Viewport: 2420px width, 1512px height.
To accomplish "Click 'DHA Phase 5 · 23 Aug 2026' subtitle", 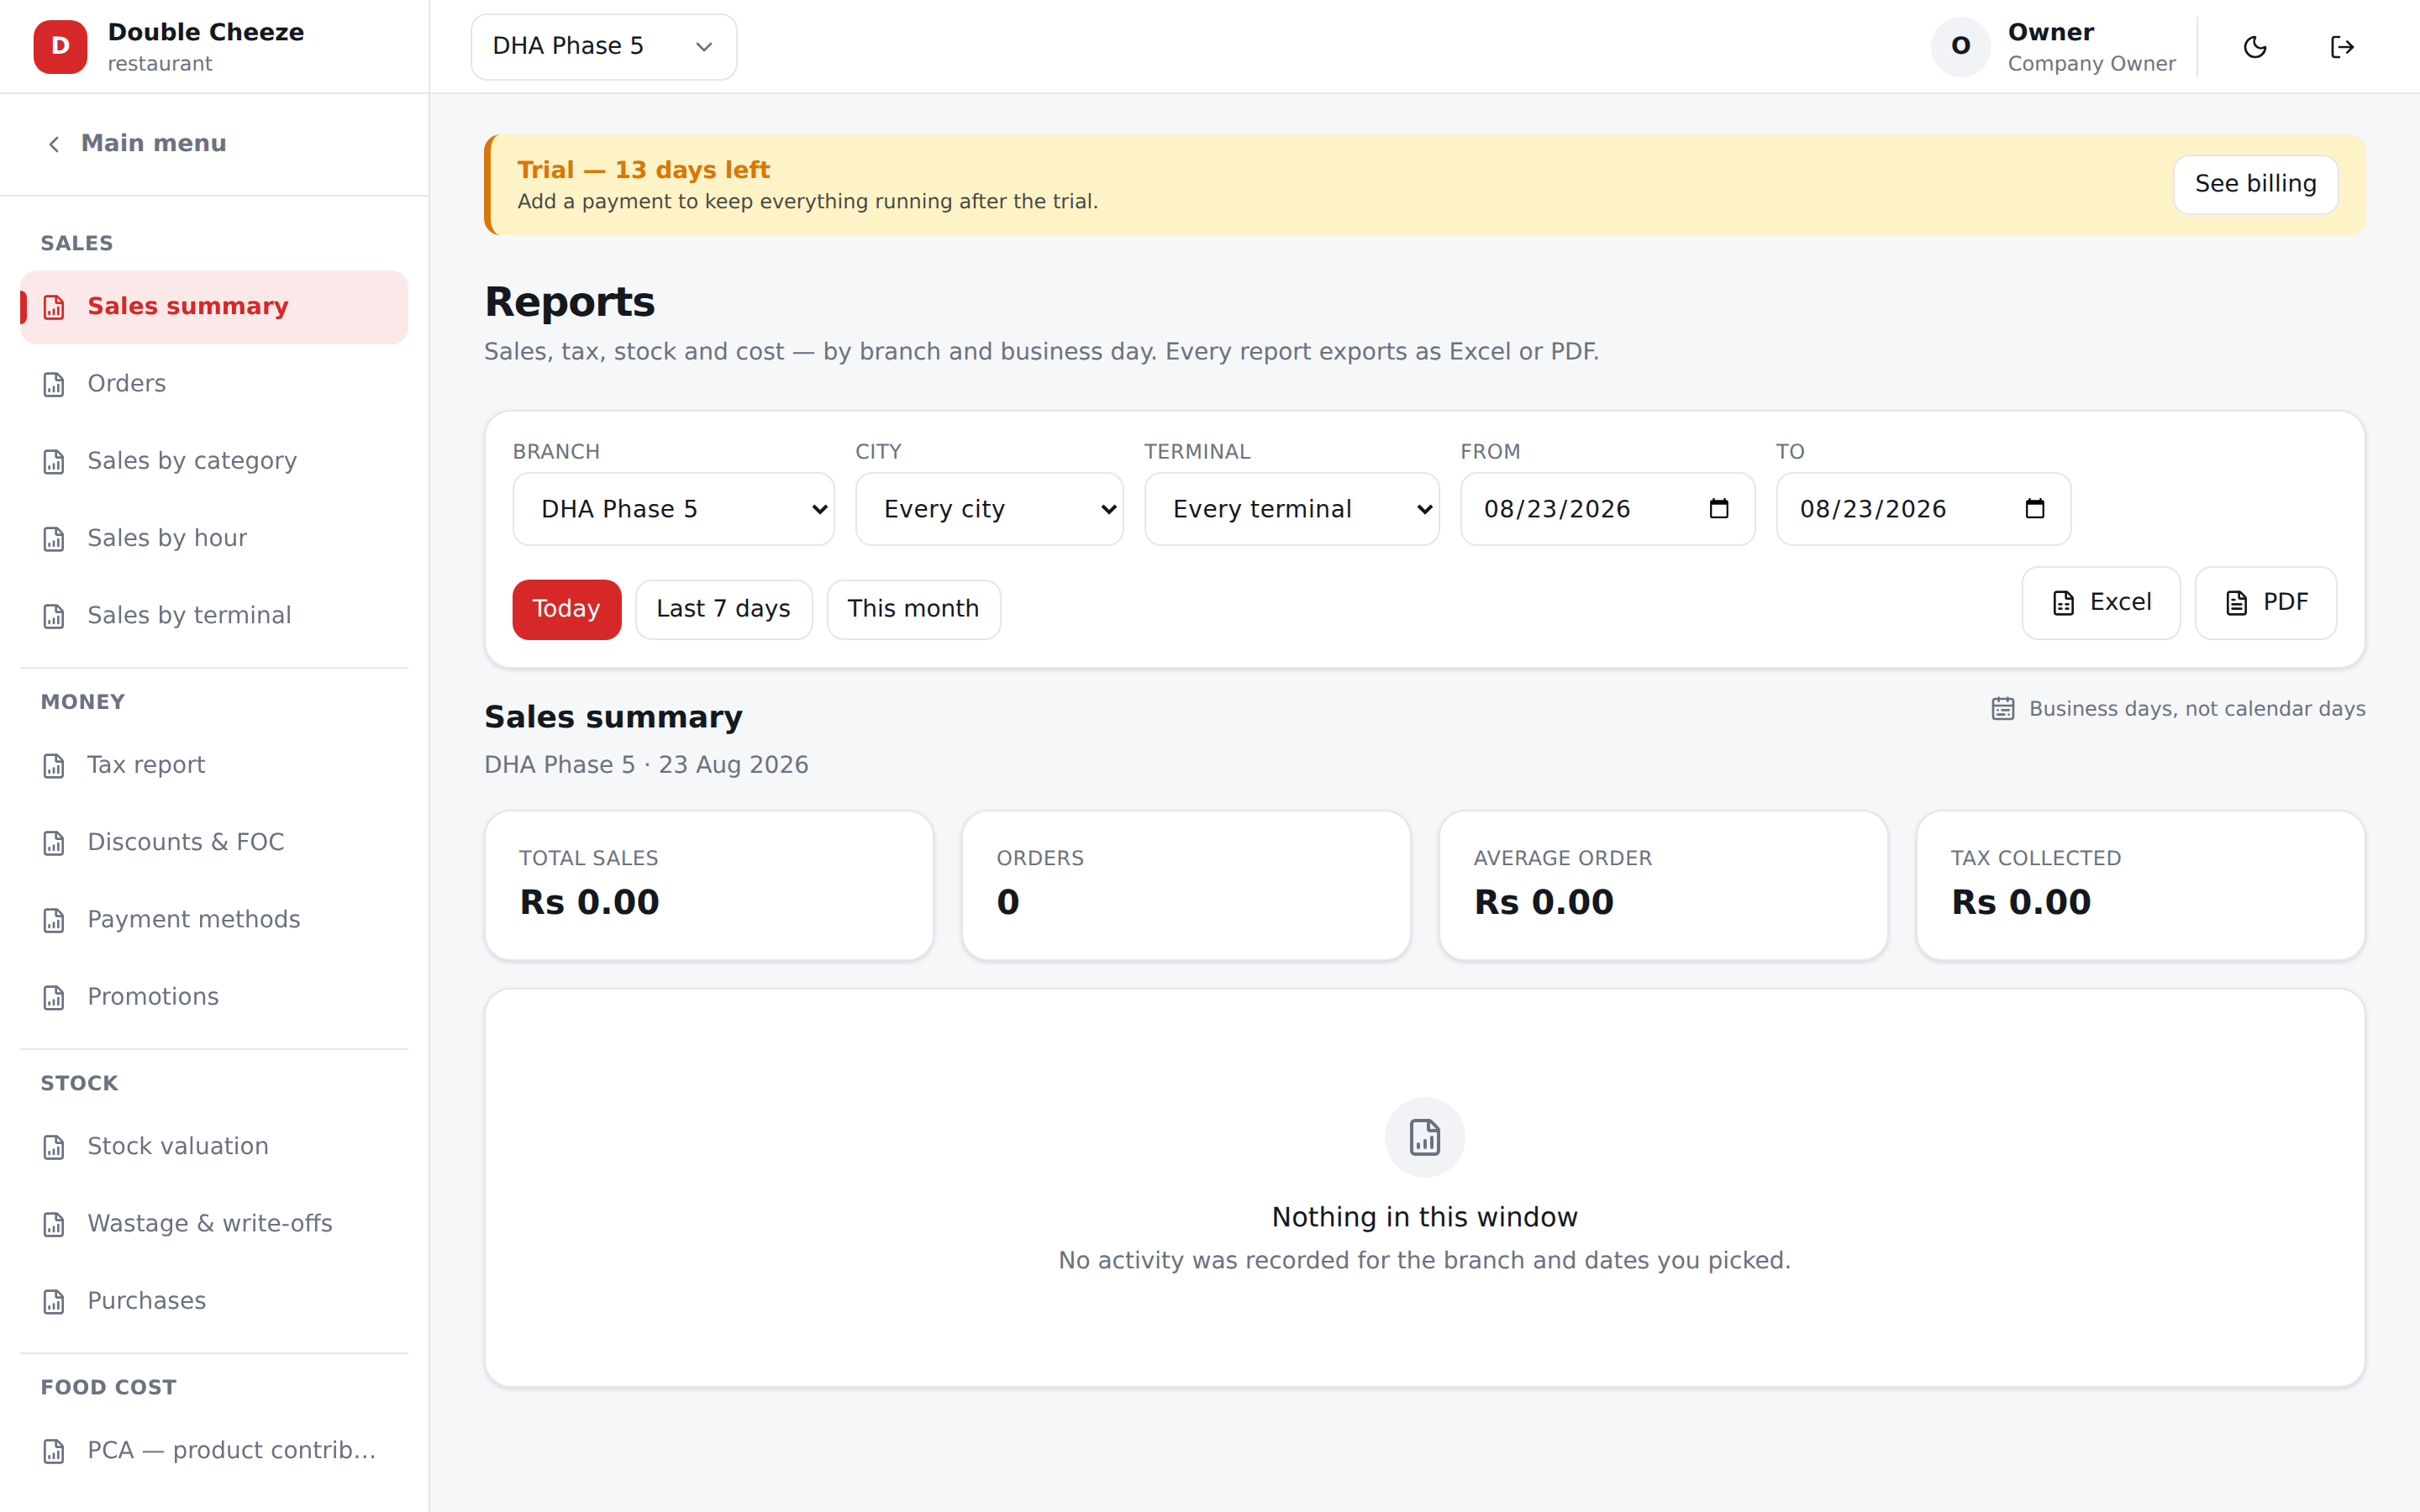I will click(x=646, y=765).
